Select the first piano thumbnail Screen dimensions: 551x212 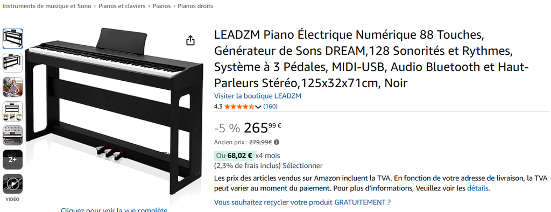(13, 39)
